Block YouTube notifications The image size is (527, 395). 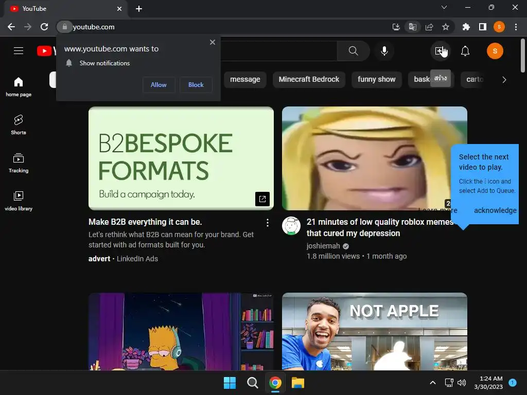(196, 85)
